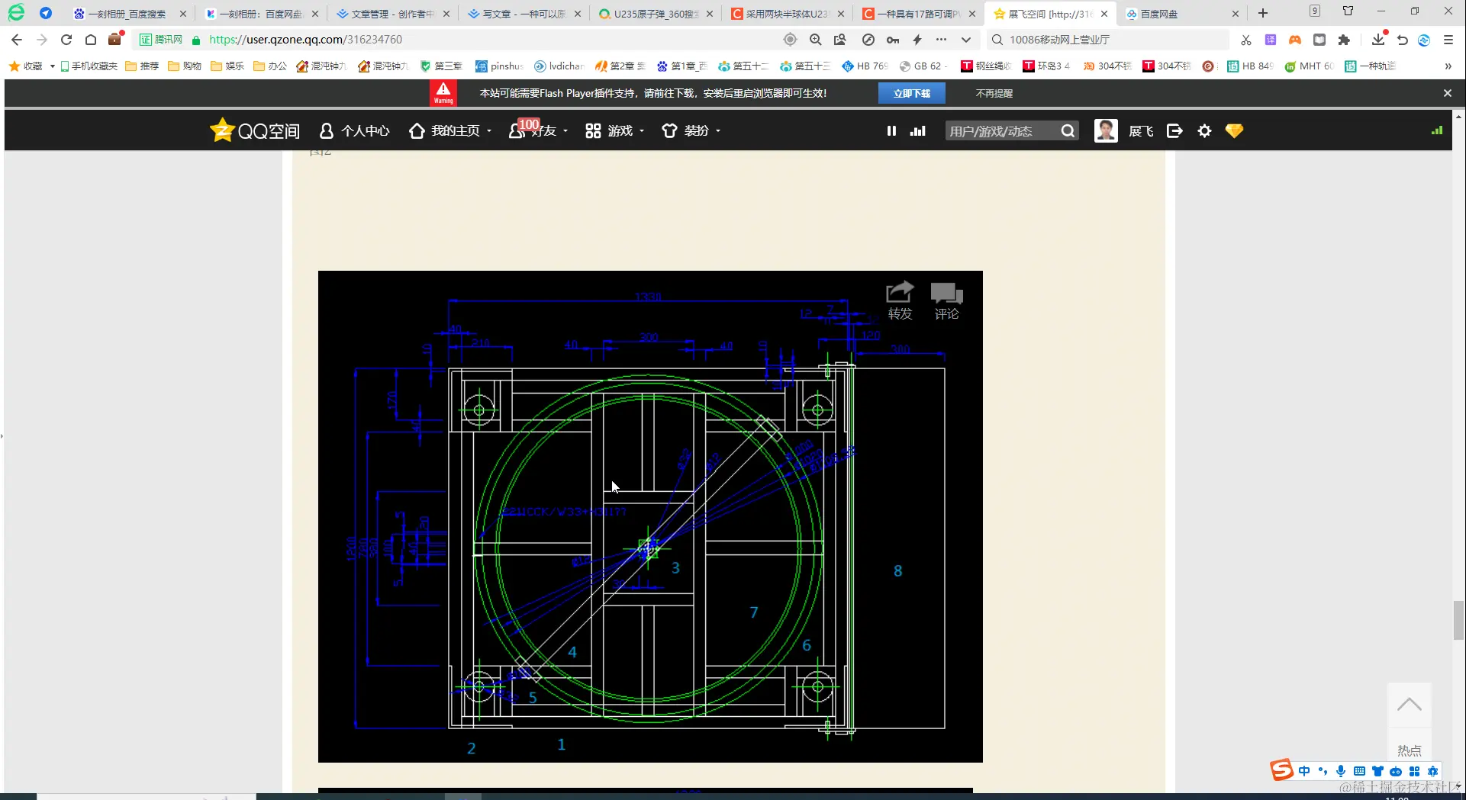Click the back-to-top arrow above 热点
The height and width of the screenshot is (800, 1466).
(1409, 705)
